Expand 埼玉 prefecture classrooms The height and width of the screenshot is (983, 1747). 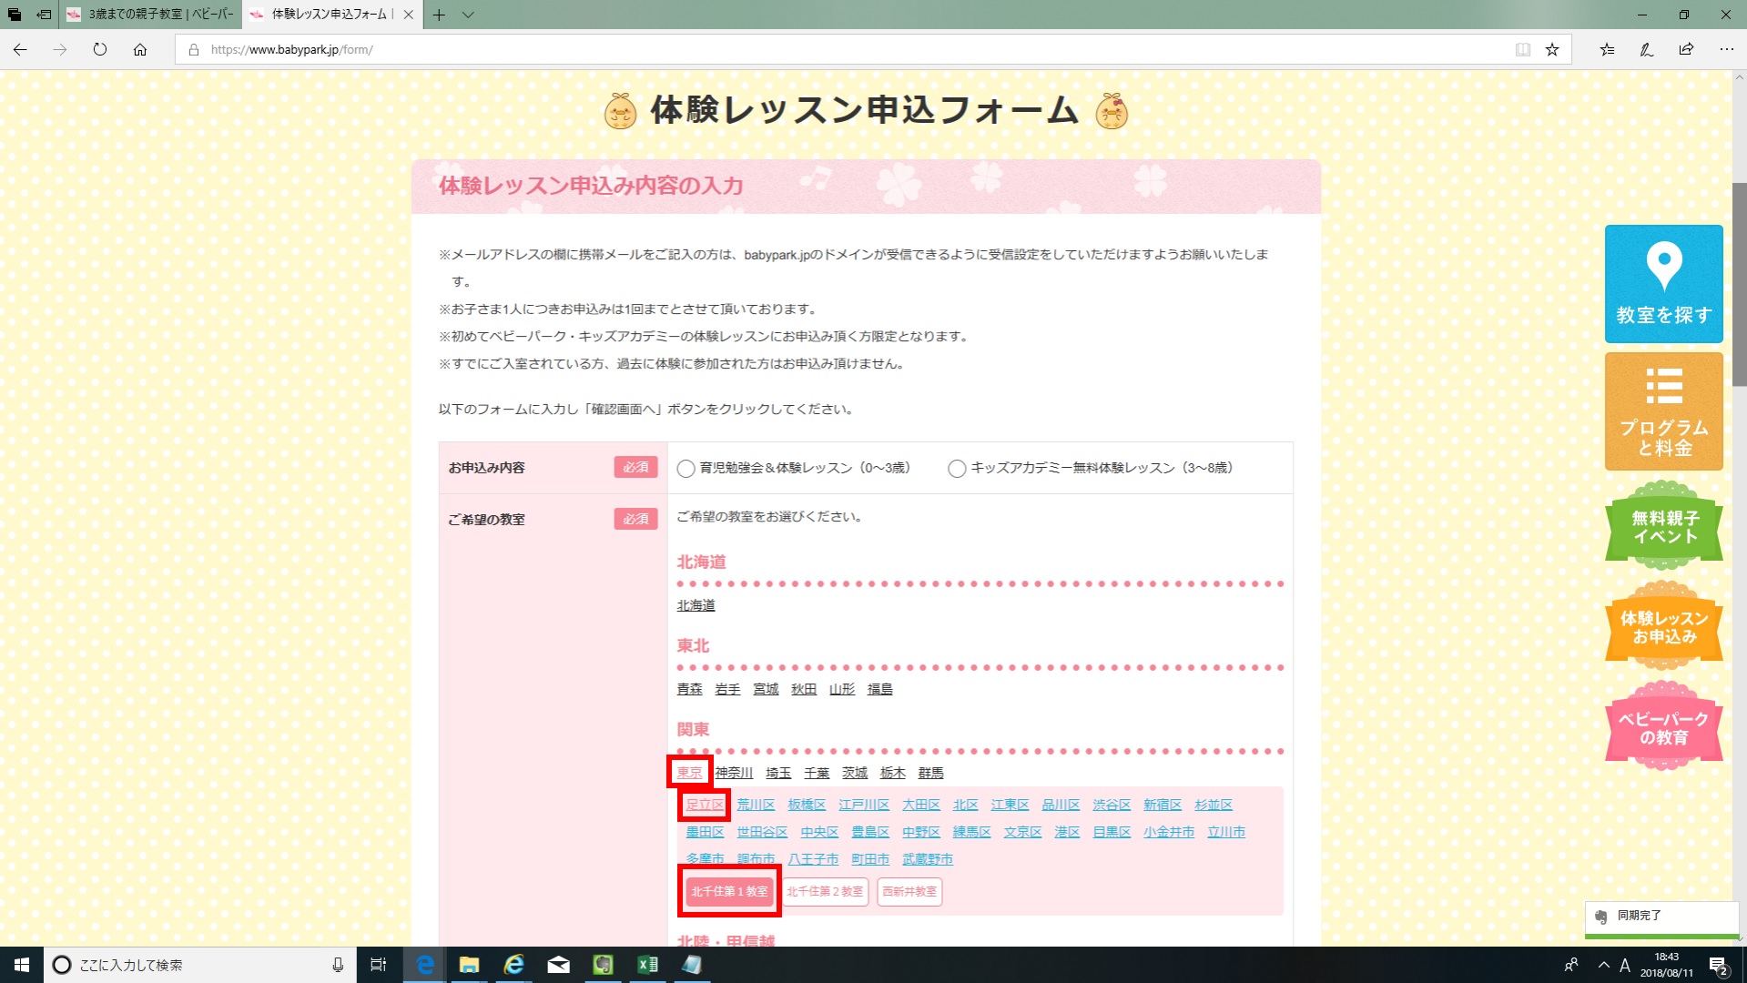point(778,774)
